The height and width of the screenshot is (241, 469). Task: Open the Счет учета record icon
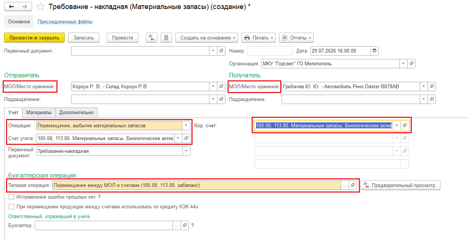coord(186,138)
